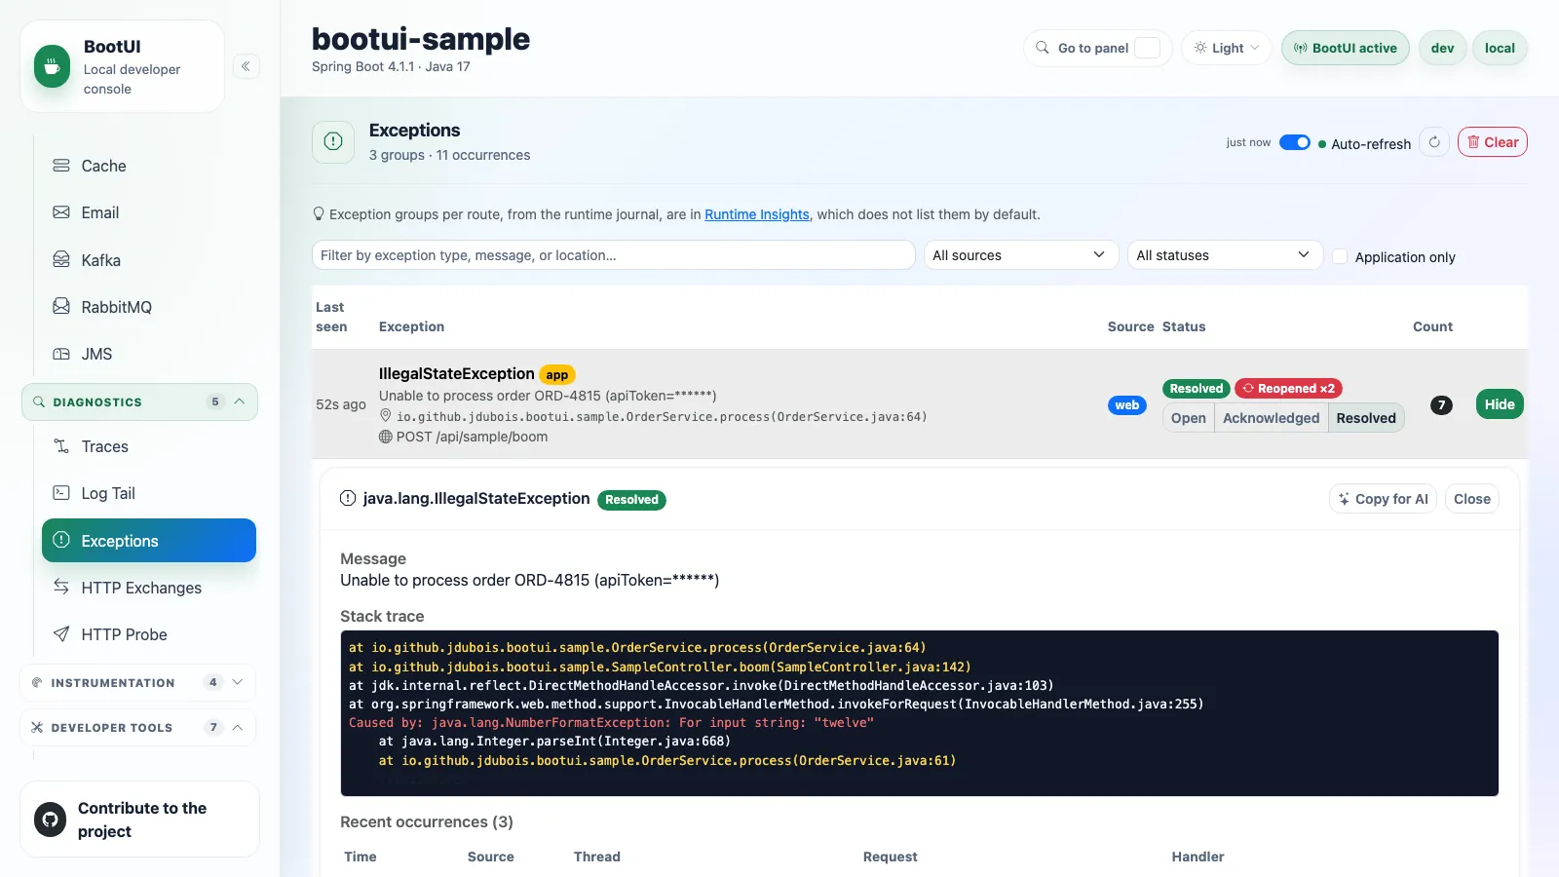The width and height of the screenshot is (1559, 877).
Task: Set exception status to Acknowledged
Action: click(x=1271, y=418)
